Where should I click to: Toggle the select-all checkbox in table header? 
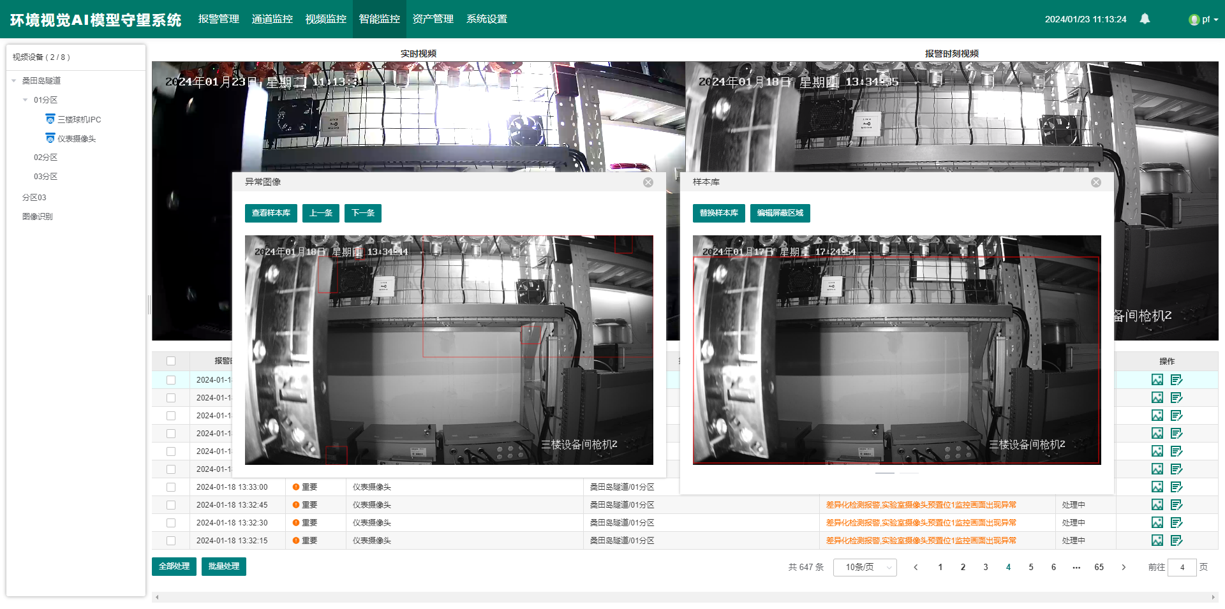coord(171,361)
